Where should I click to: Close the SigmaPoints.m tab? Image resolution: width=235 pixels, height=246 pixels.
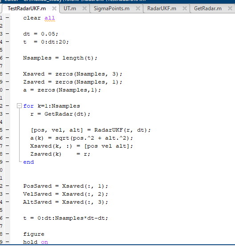(x=138, y=8)
